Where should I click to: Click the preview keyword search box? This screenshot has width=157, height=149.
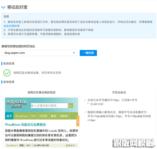(x=49, y=105)
